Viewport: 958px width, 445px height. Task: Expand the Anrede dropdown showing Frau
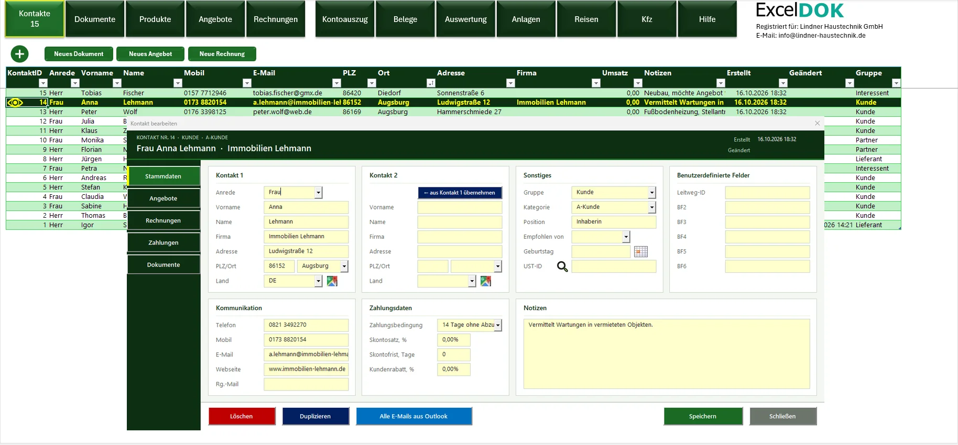(318, 193)
